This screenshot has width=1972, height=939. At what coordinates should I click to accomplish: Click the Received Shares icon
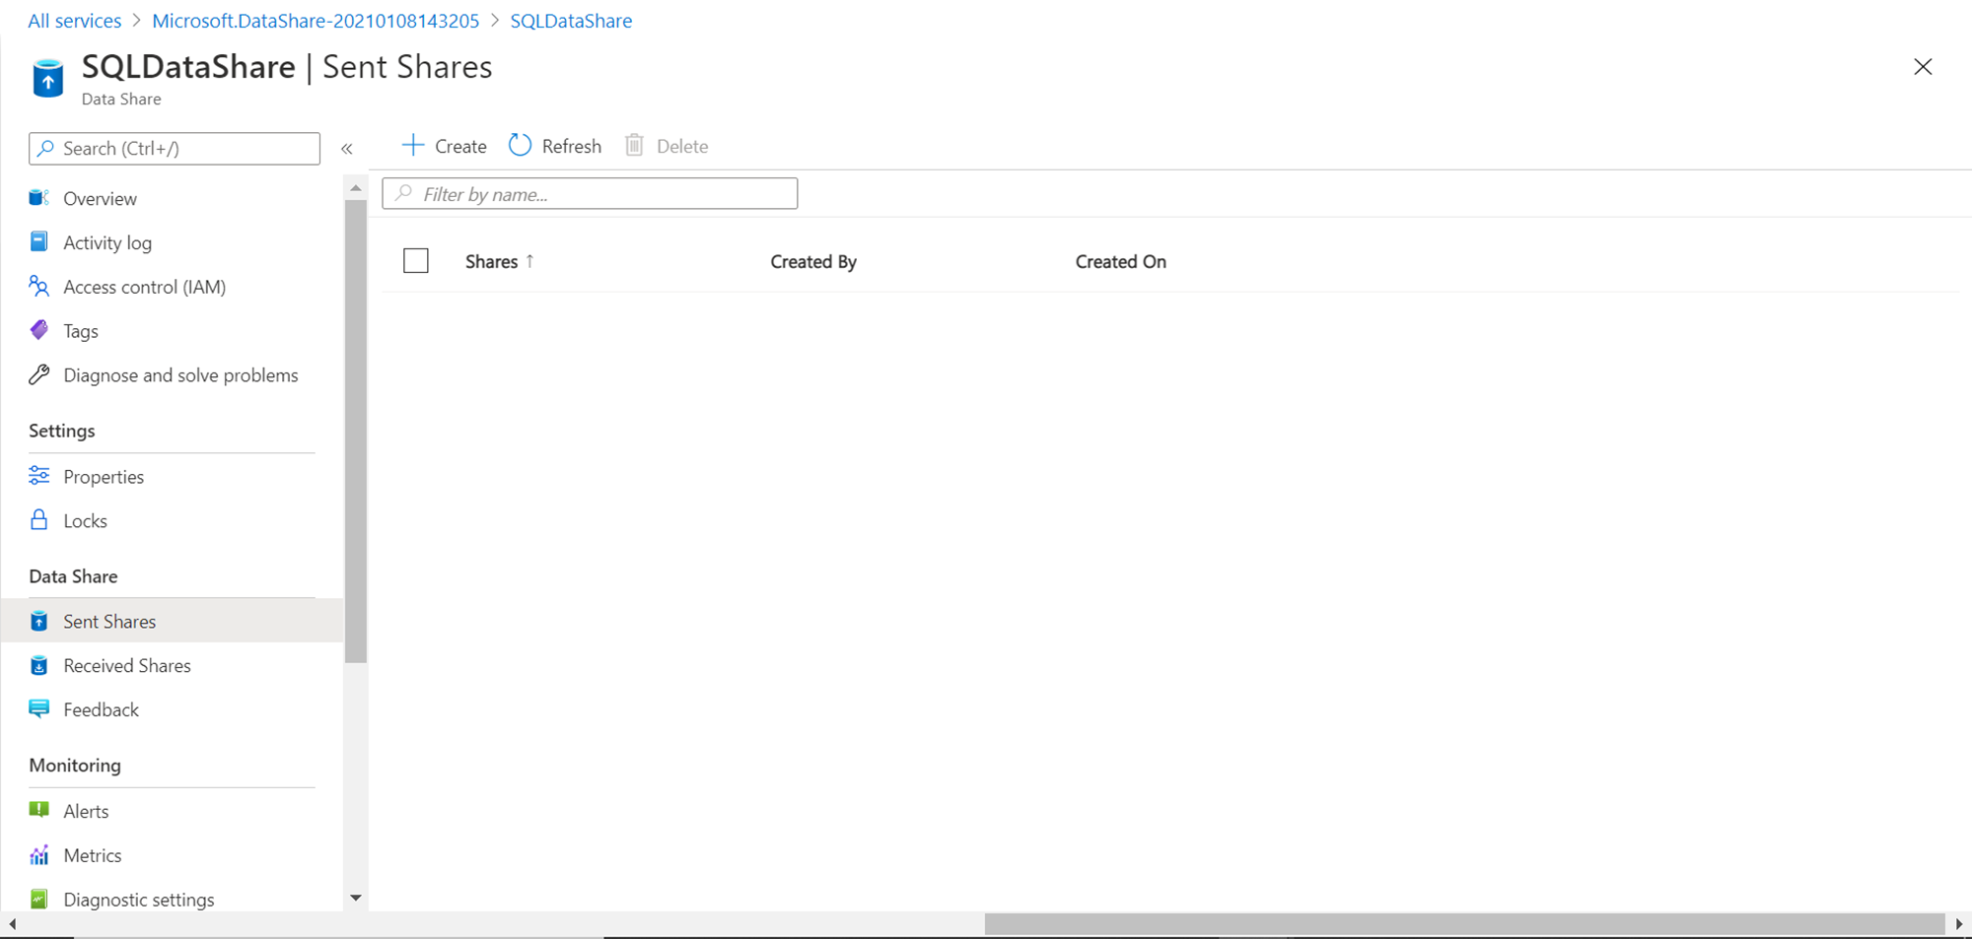[x=39, y=665]
